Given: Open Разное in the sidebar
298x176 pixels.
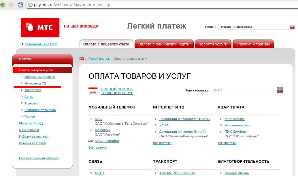Looking at the screenshot, I should [x=30, y=117].
